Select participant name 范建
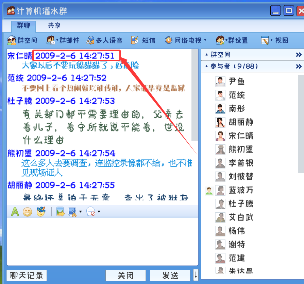The width and height of the screenshot is (304, 284). (237, 258)
